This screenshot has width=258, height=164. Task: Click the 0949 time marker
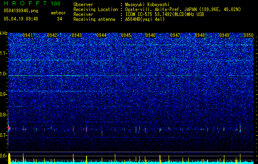(224, 35)
